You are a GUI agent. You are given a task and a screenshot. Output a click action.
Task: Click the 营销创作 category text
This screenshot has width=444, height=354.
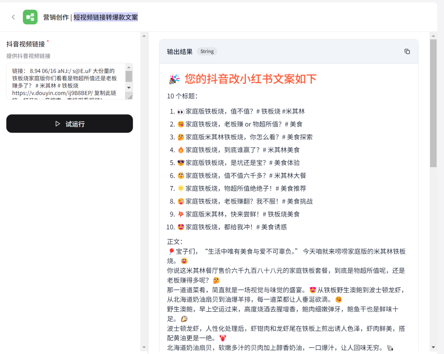(56, 17)
